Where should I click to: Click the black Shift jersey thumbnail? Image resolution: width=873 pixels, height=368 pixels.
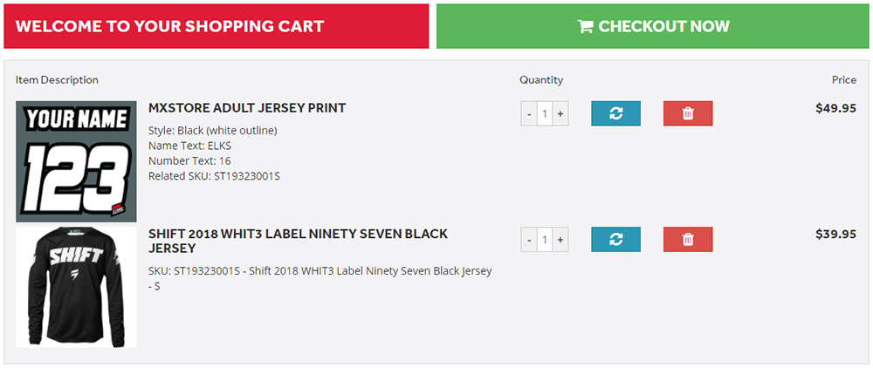[x=76, y=287]
